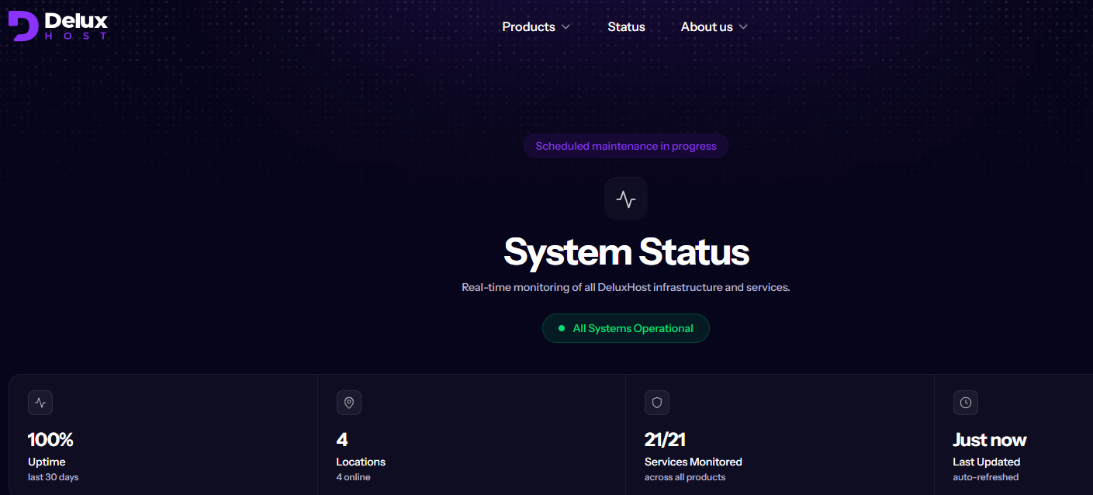
Task: Click the green status dot indicator
Action: tap(562, 328)
